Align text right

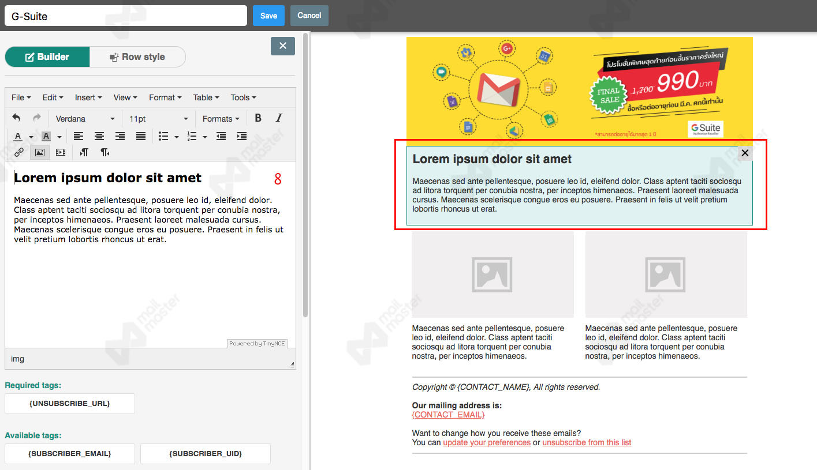click(x=120, y=137)
